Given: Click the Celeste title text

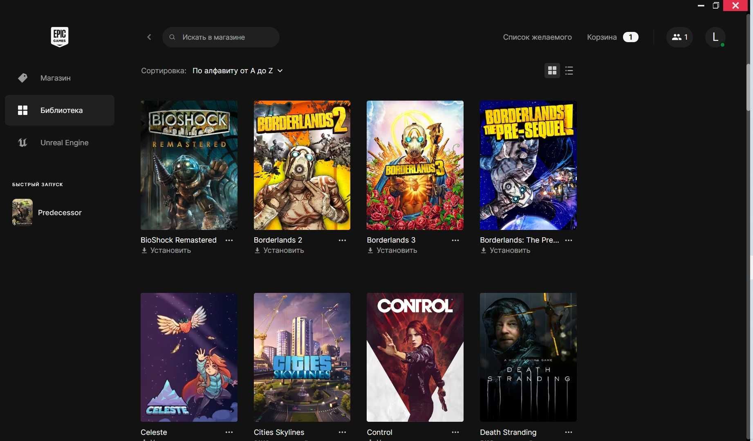Looking at the screenshot, I should [x=154, y=432].
